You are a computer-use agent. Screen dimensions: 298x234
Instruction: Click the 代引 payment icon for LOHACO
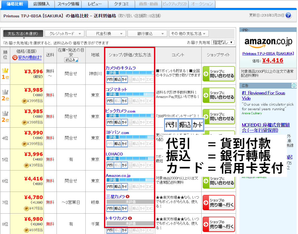coord(110,165)
